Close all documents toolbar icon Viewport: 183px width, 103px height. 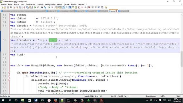pyautogui.click(x=17, y=7)
